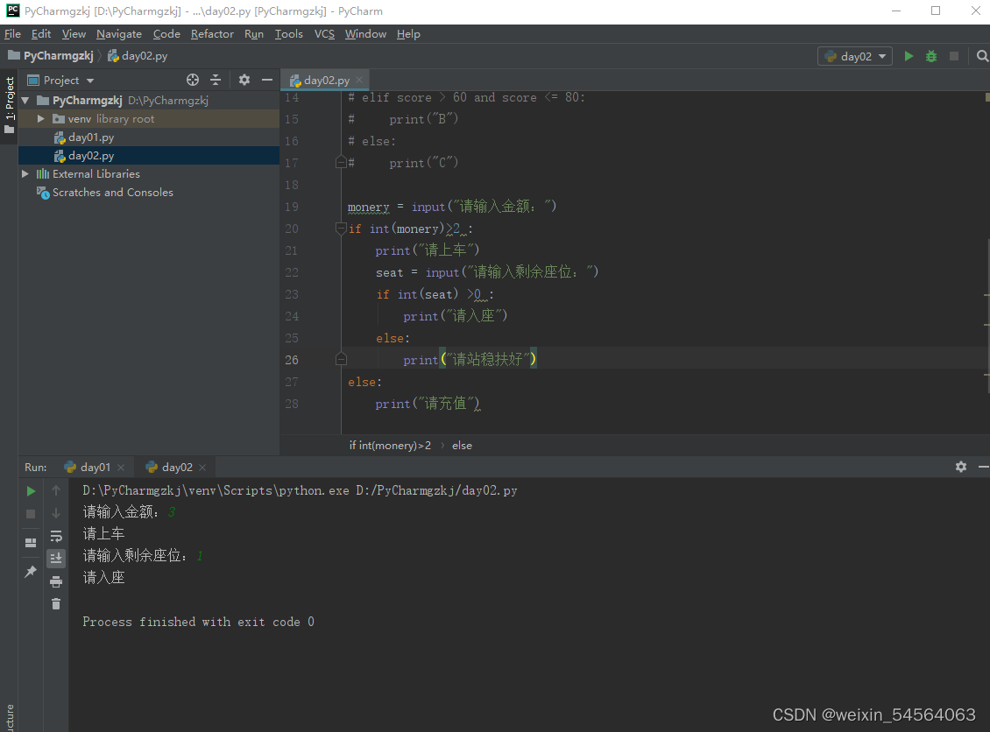990x732 pixels.
Task: Open Run panel settings gear
Action: (961, 467)
